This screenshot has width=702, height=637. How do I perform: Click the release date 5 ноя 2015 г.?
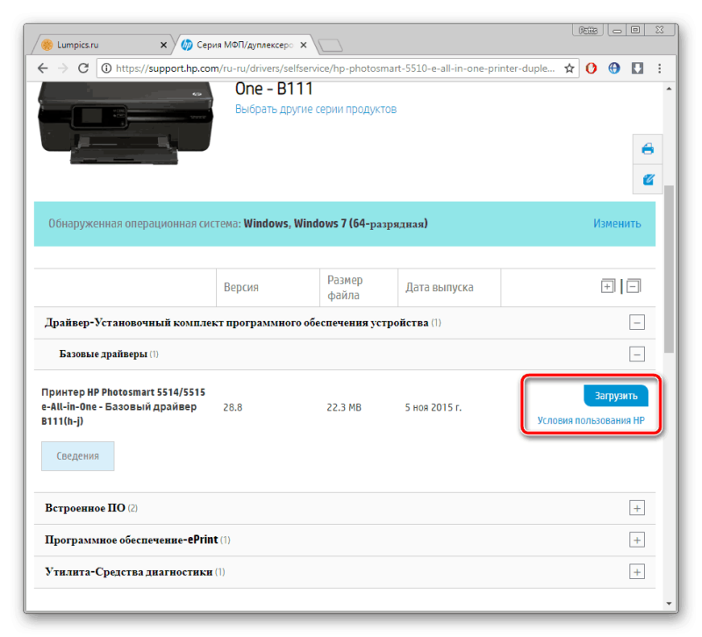pyautogui.click(x=433, y=407)
